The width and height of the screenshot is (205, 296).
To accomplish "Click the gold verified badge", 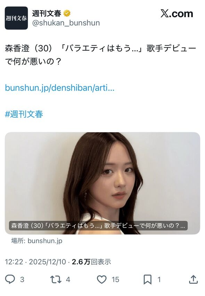I will click(67, 14).
